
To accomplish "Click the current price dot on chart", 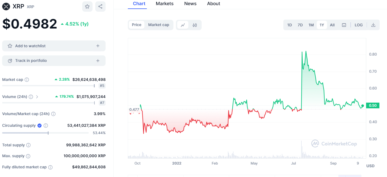I will [x=363, y=106].
